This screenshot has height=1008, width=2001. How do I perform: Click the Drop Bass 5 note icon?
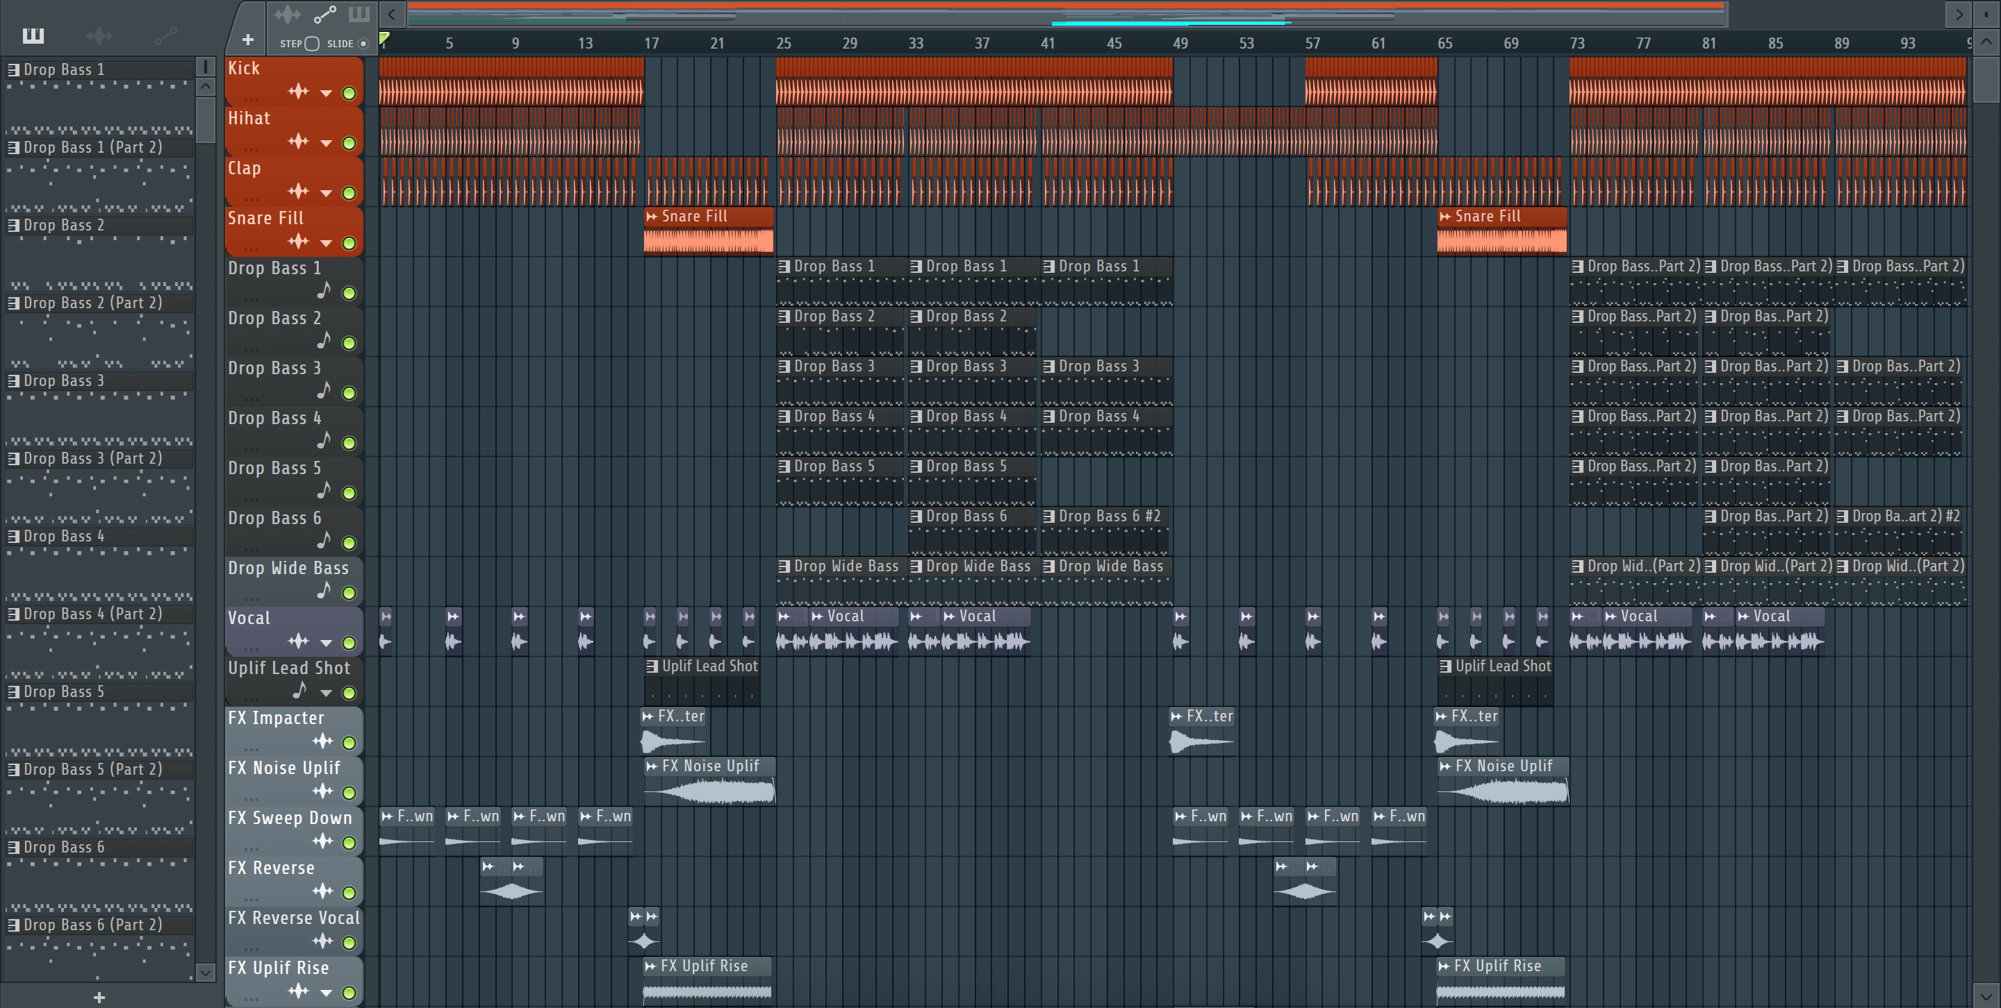tap(324, 492)
